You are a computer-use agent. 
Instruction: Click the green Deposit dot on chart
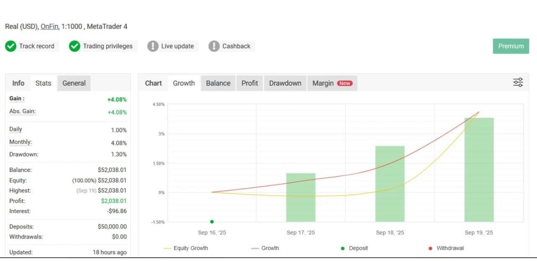[x=212, y=222]
